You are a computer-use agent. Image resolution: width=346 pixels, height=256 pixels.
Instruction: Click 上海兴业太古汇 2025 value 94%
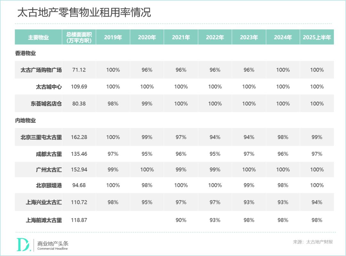[x=317, y=202]
